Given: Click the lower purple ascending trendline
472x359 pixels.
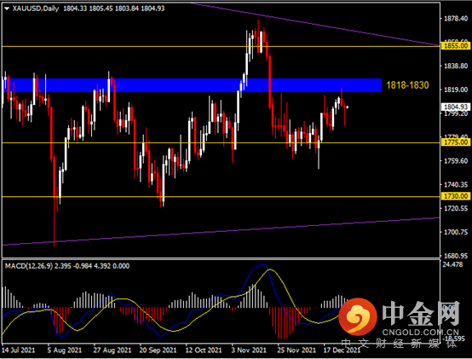Looking at the screenshot, I should [x=221, y=231].
